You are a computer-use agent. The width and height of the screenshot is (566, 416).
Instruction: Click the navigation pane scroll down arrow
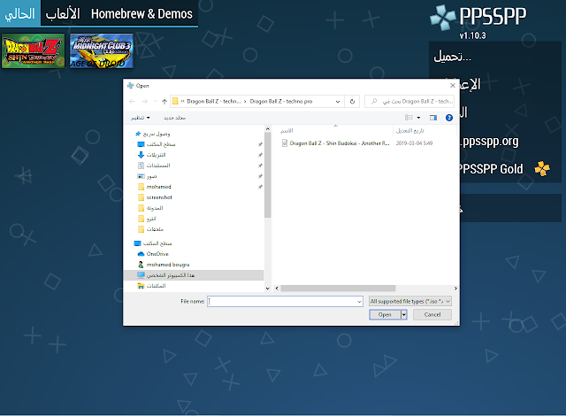(267, 289)
